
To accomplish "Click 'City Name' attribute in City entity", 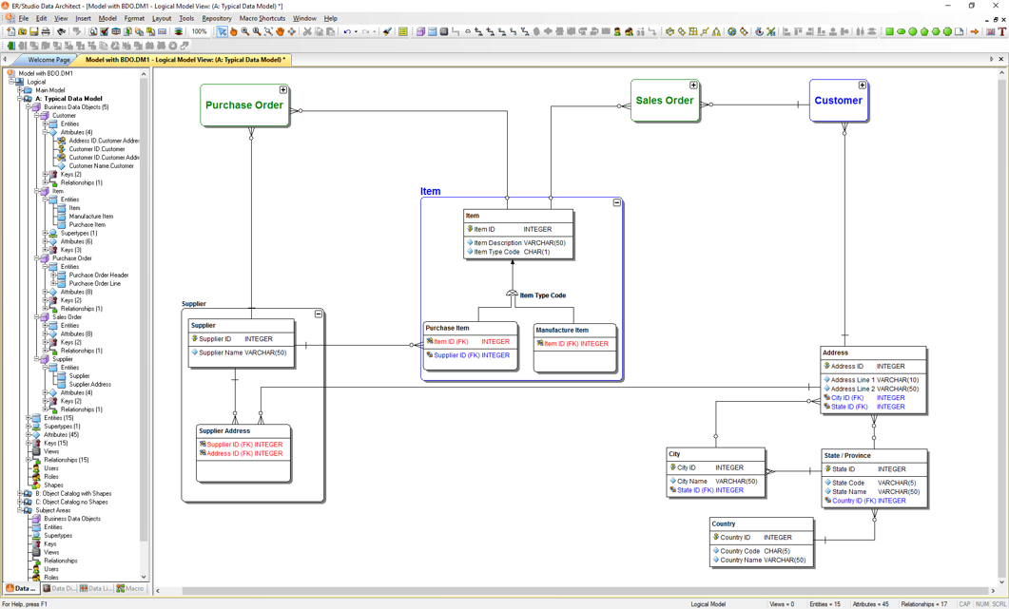I will (692, 481).
